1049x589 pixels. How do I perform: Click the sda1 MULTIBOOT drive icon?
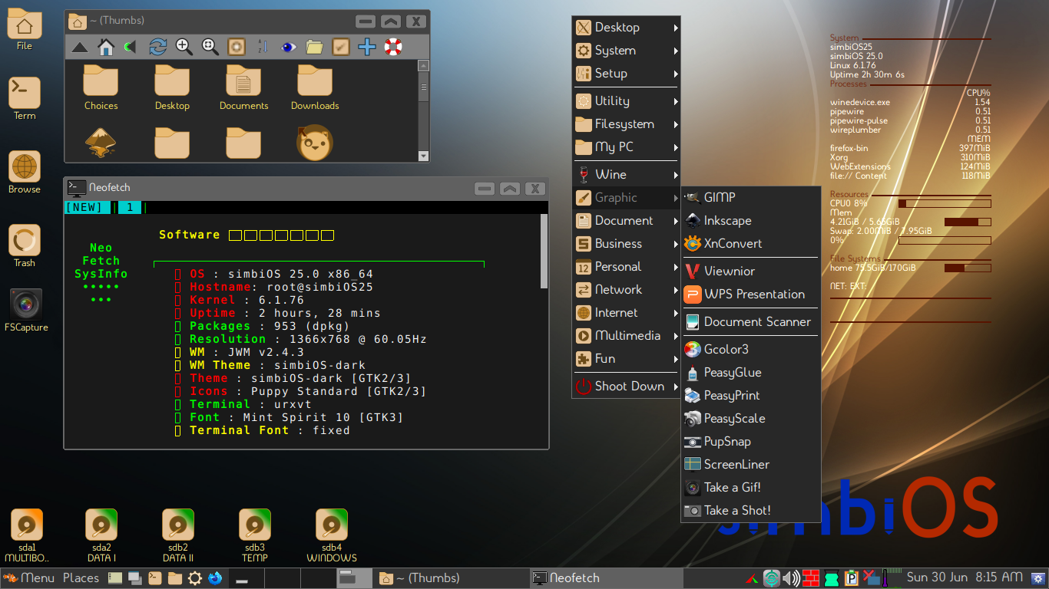click(x=27, y=535)
